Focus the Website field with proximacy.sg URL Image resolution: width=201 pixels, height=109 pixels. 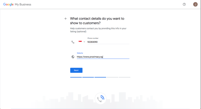point(103,57)
